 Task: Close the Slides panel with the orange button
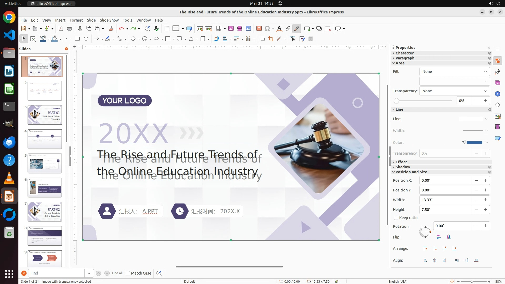(x=66, y=49)
